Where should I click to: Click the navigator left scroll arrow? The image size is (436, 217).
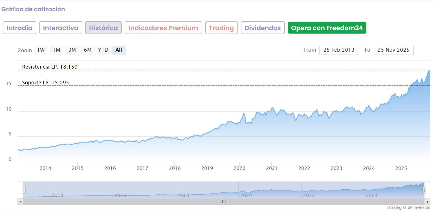tap(20, 202)
